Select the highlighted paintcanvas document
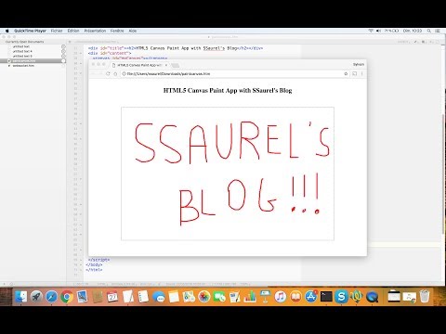446x334 pixels. click(24, 61)
